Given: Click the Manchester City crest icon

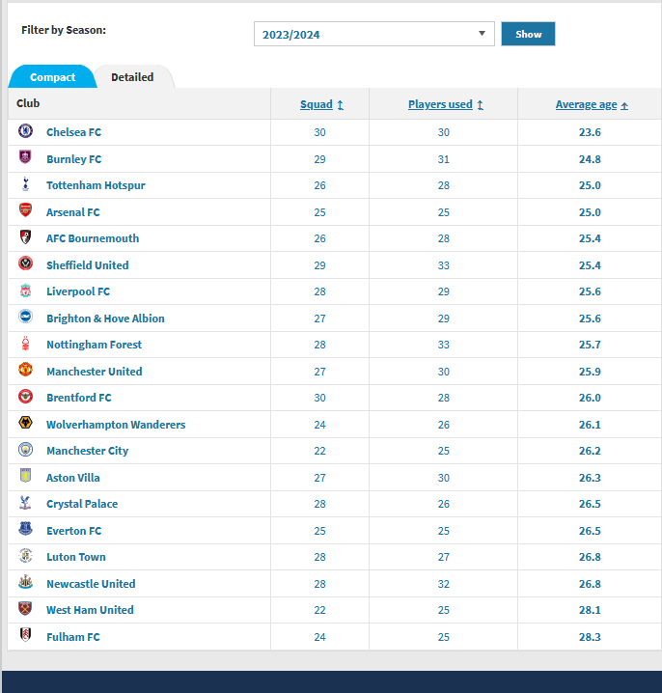Looking at the screenshot, I should (25, 450).
